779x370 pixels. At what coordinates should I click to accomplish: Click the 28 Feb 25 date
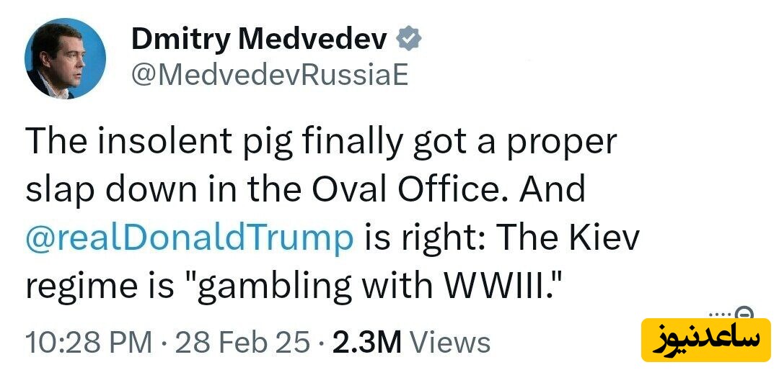pos(242,342)
